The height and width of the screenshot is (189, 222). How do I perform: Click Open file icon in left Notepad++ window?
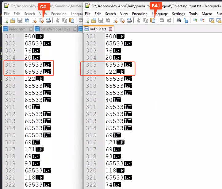click(x=13, y=20)
